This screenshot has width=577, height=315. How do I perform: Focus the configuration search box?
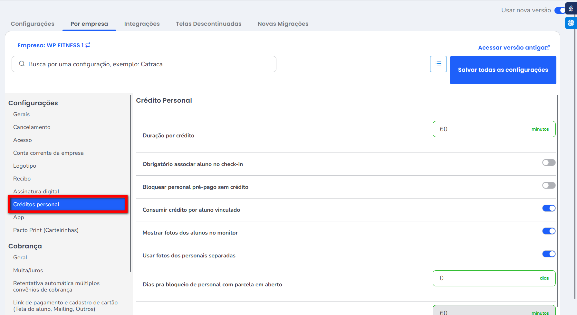(148, 64)
